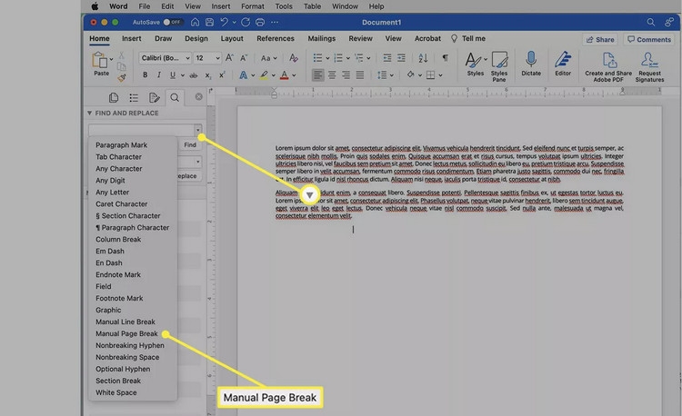
Task: Toggle italic formatting
Action: click(x=159, y=75)
